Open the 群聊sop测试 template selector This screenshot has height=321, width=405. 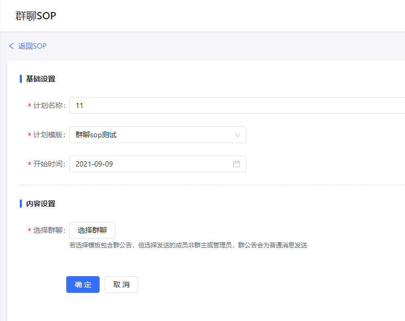pyautogui.click(x=156, y=135)
